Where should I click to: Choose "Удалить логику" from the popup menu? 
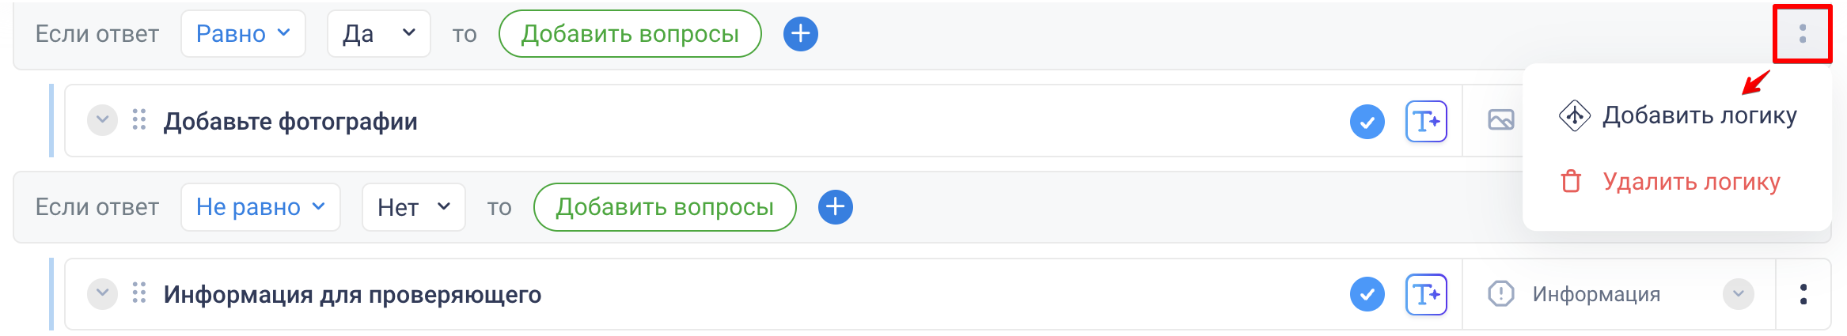click(x=1690, y=182)
